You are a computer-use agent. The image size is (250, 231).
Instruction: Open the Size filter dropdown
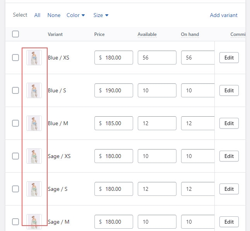pos(101,15)
